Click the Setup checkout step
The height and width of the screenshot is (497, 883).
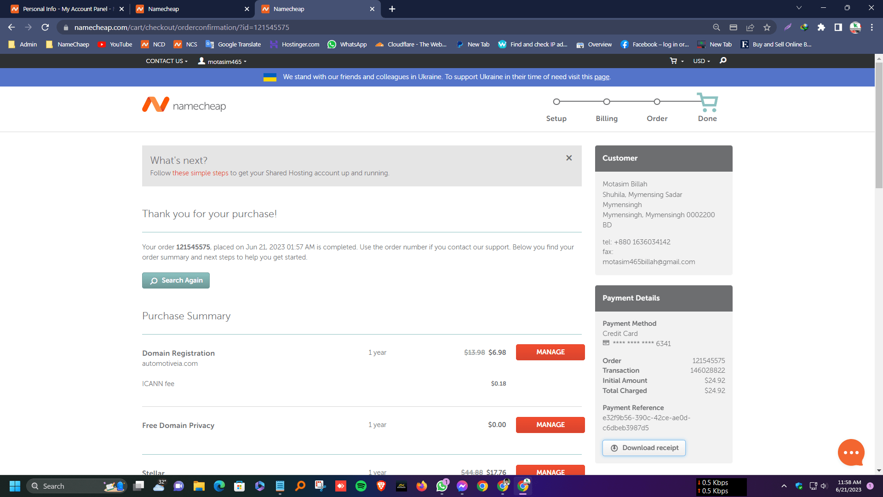(x=556, y=110)
